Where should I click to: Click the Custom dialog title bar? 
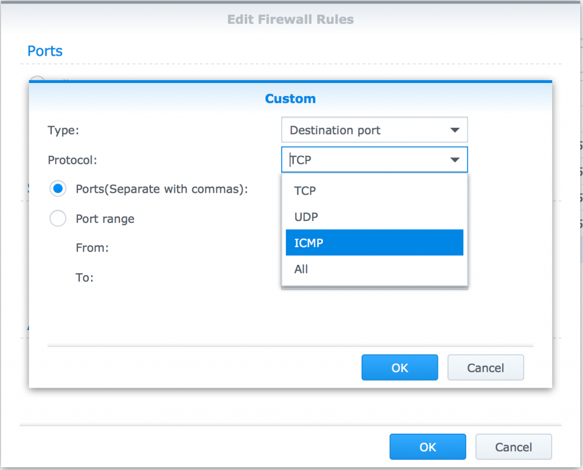pos(290,99)
